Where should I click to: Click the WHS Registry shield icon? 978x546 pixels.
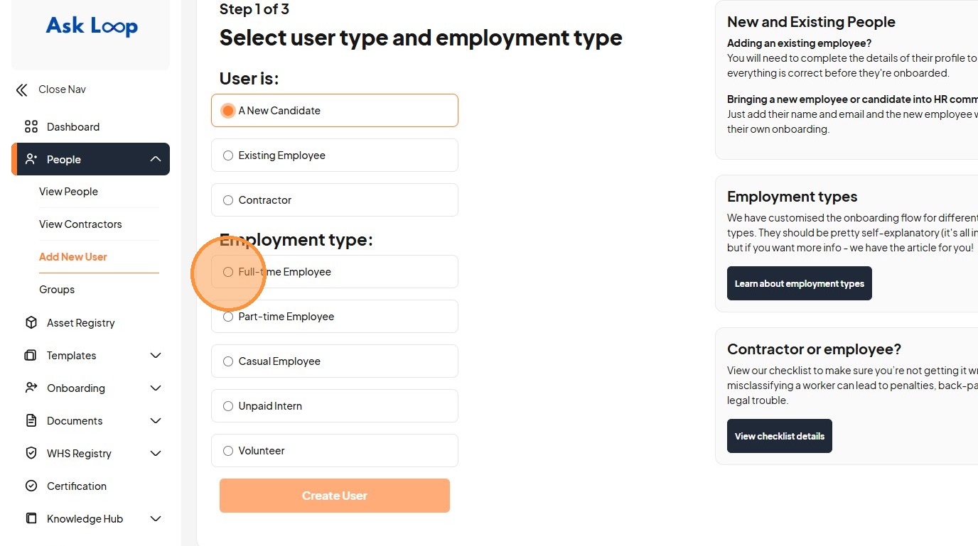31,454
